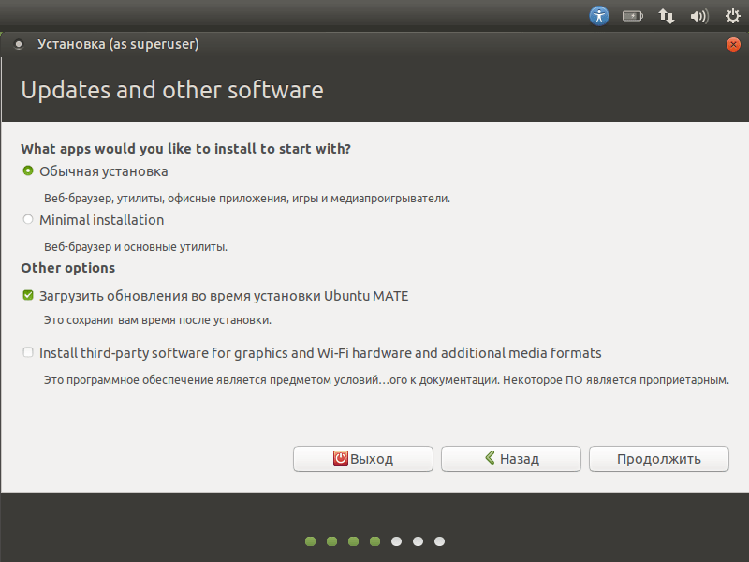Image resolution: width=749 pixels, height=562 pixels.
Task: Open the settings gear in top panel
Action: point(731,16)
